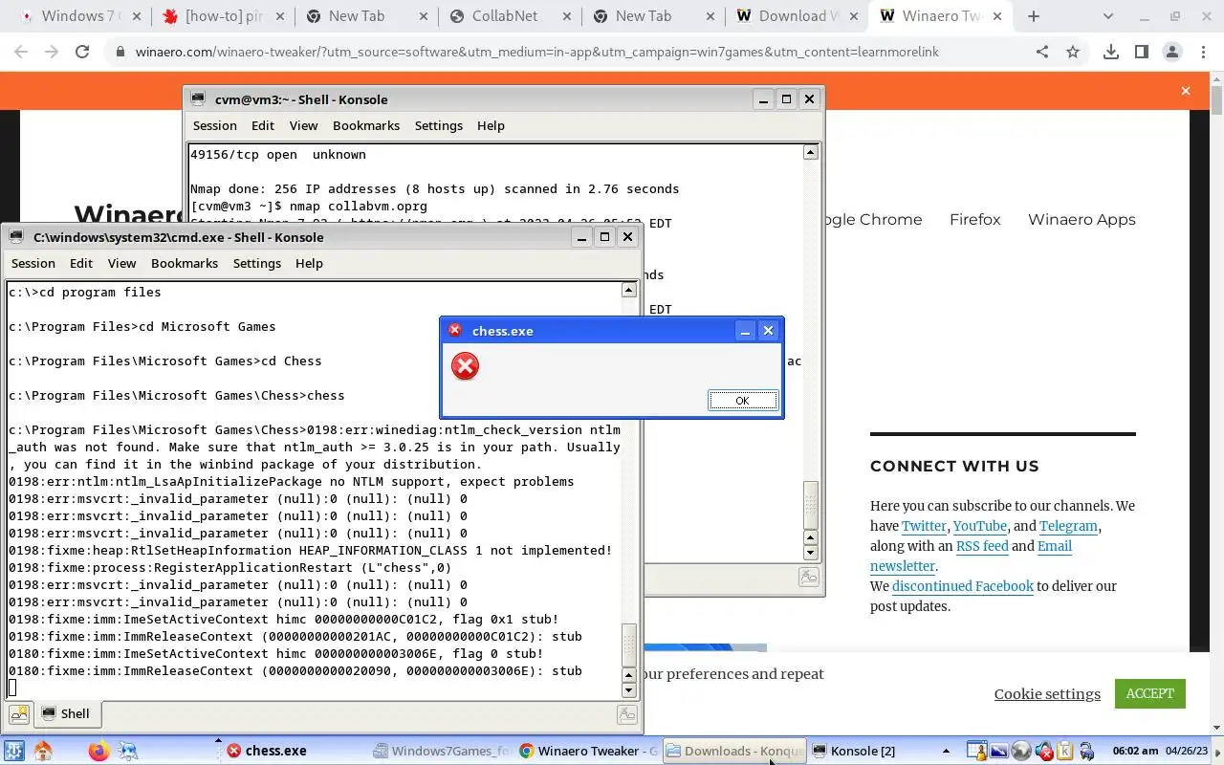Open Firefox link in Winaero navigation

pyautogui.click(x=974, y=219)
